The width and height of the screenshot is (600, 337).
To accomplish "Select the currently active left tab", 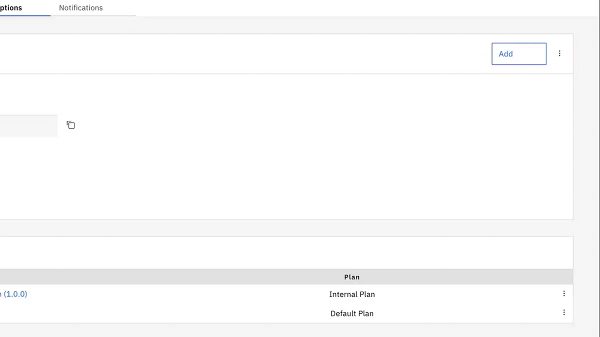I will point(12,7).
